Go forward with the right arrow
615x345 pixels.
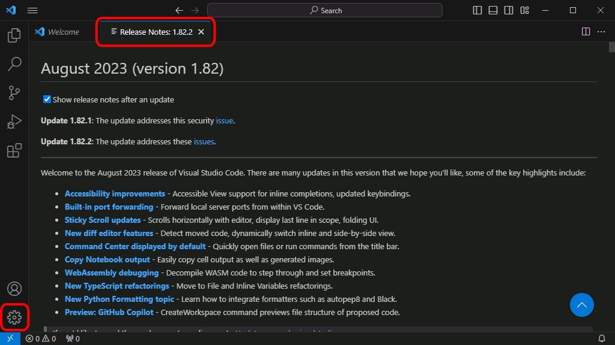click(195, 11)
